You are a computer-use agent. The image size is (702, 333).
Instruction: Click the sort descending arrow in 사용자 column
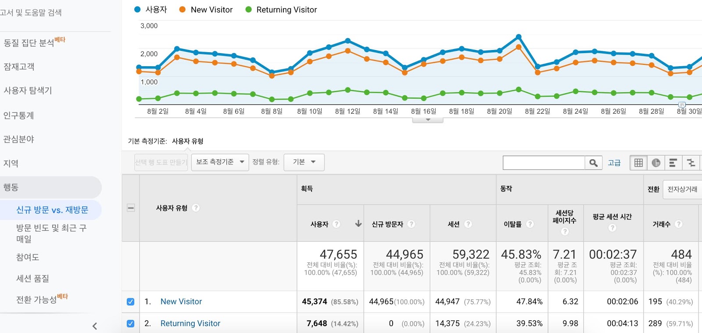[358, 224]
